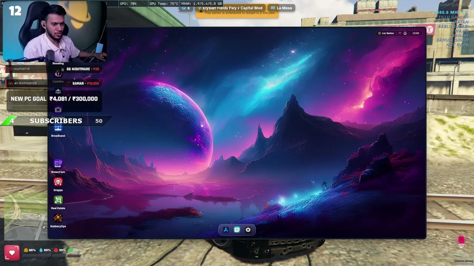474x266 pixels.
Task: Open the Breach'em app icon
Action: pyautogui.click(x=58, y=164)
